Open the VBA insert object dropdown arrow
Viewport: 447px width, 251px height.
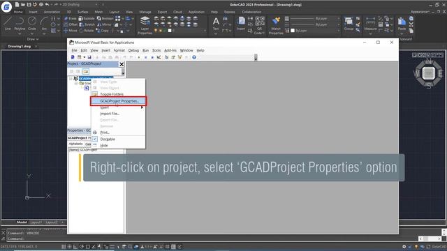click(x=84, y=57)
